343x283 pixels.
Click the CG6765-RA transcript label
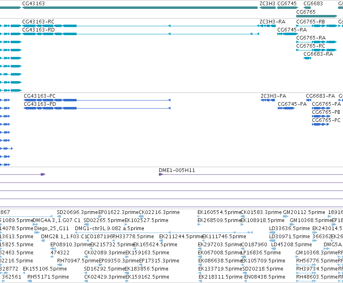click(311, 38)
